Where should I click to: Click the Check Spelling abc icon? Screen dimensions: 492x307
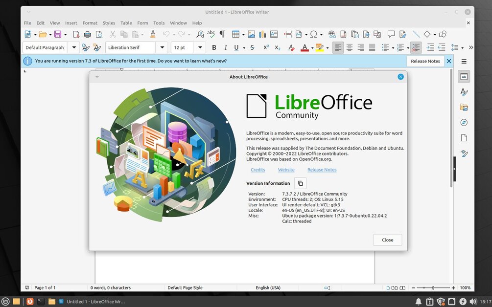click(211, 34)
